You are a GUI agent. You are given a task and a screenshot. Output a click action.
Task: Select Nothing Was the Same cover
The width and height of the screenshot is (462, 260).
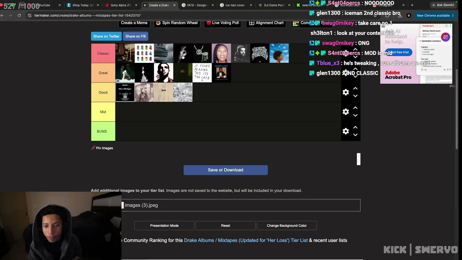click(x=279, y=53)
